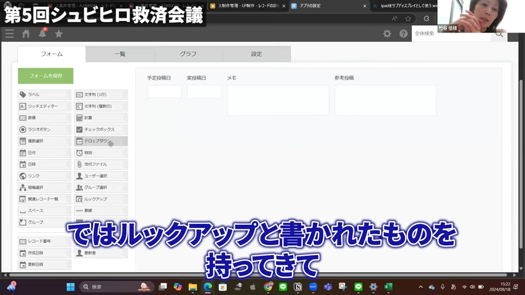525x295 pixels.
Task: Open the help question mark icon
Action: pyautogui.click(x=403, y=33)
